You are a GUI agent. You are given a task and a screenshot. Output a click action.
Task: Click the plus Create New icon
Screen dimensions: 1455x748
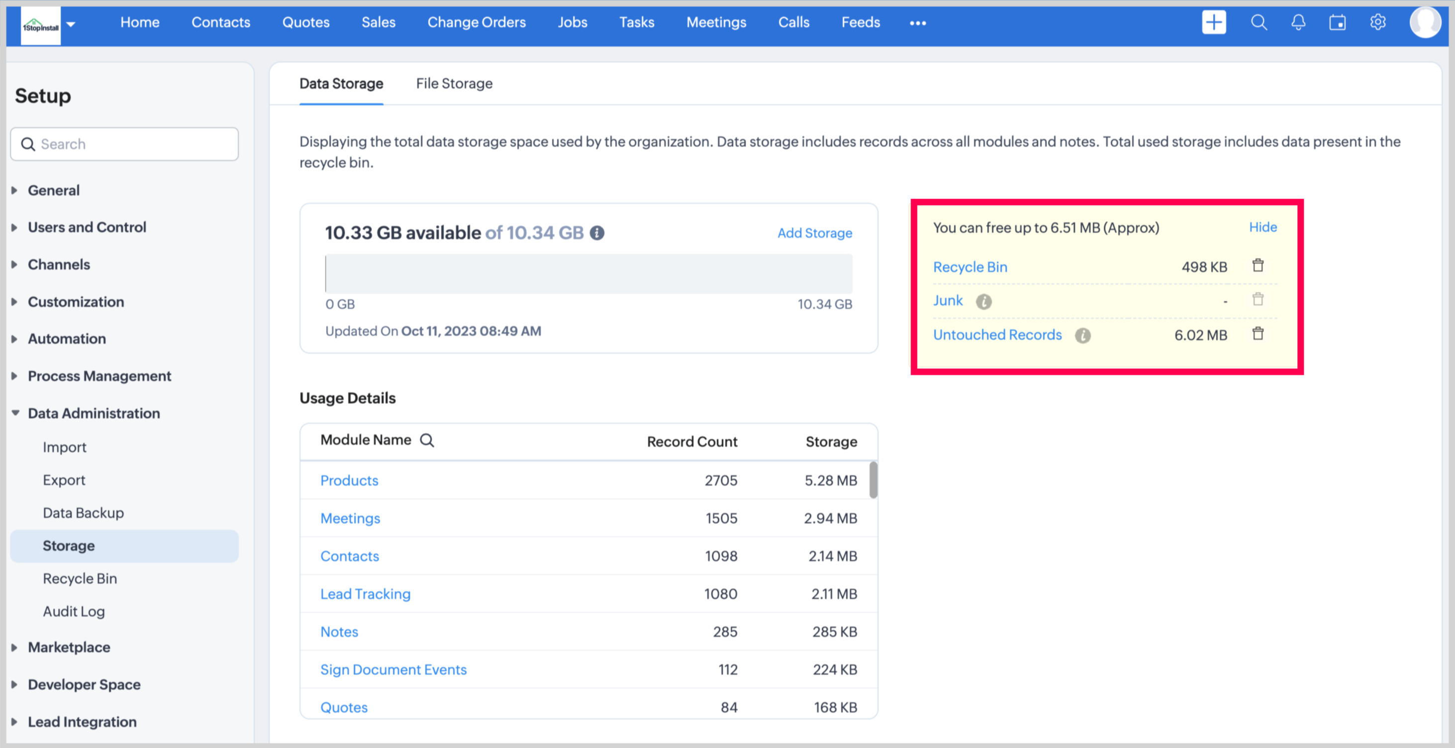point(1213,22)
